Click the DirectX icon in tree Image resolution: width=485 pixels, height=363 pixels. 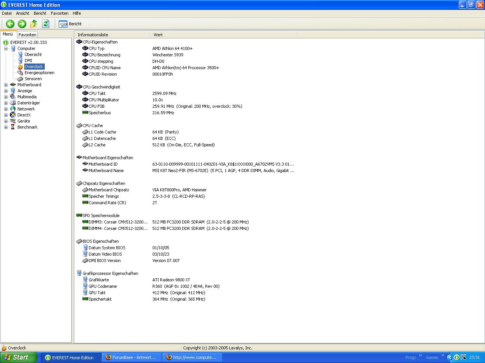point(13,115)
